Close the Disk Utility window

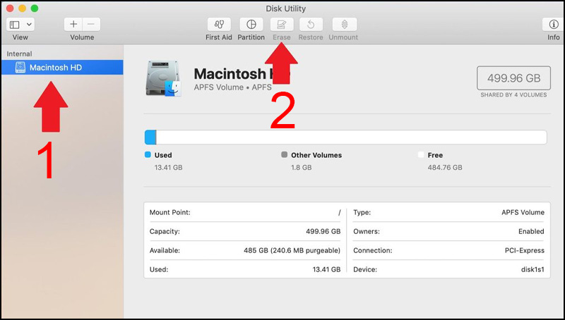coord(10,8)
